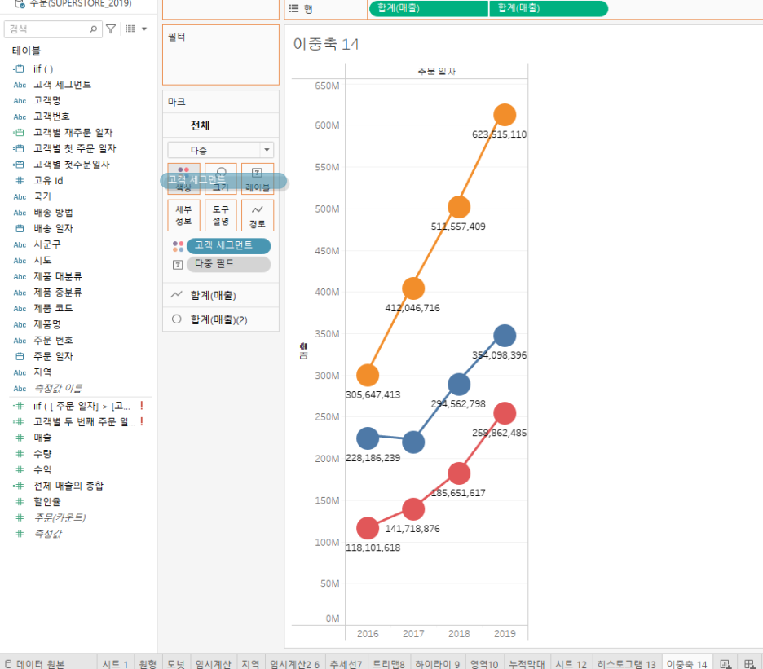Select the 할인율 measure
763x669 pixels.
click(46, 502)
